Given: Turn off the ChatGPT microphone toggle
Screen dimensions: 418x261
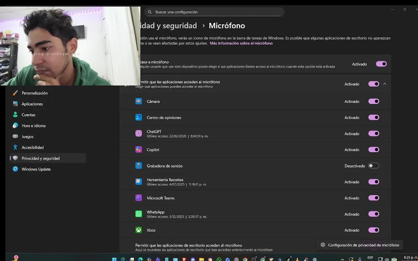Looking at the screenshot, I should (373, 133).
